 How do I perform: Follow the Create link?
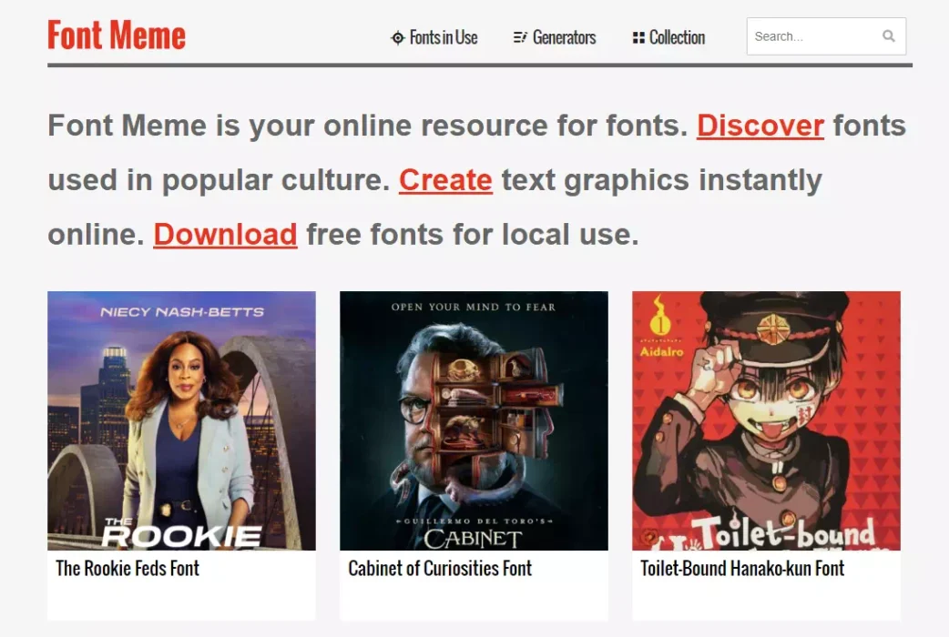coord(445,180)
